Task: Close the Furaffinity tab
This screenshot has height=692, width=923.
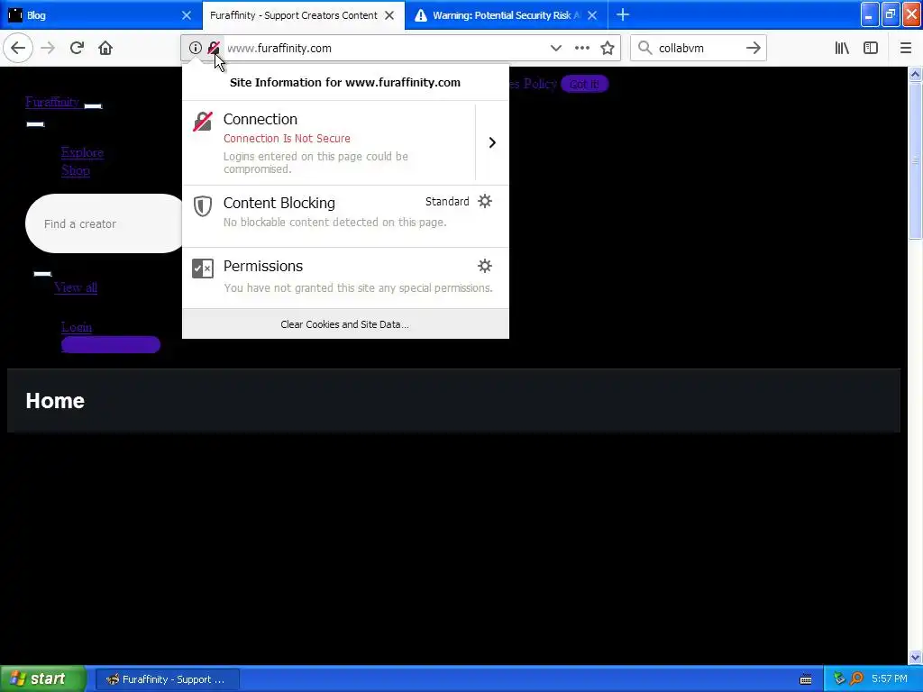Action: (389, 15)
